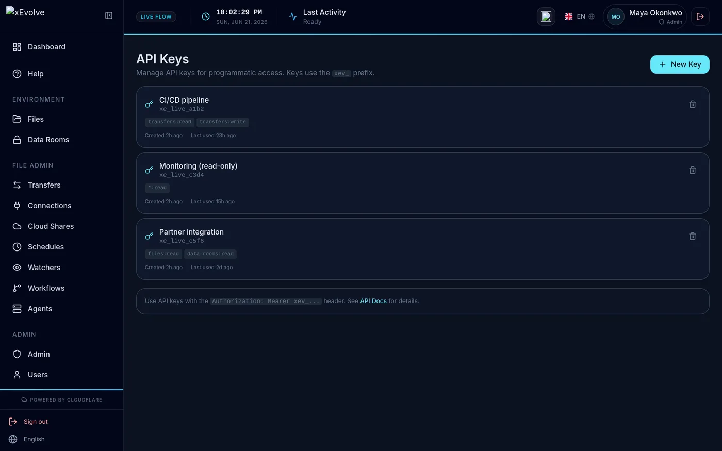Screen dimensions: 722x451
Task: Click the Powered by Cloudflare label
Action: 61,400
